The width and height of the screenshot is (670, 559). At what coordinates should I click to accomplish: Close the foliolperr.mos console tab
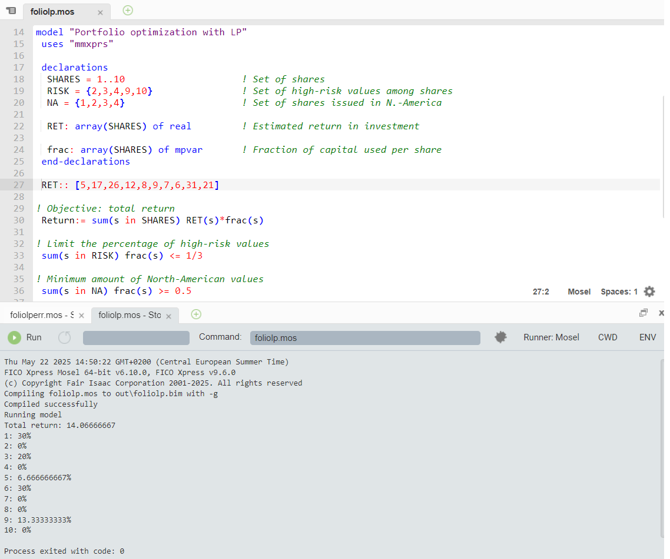pyautogui.click(x=81, y=316)
